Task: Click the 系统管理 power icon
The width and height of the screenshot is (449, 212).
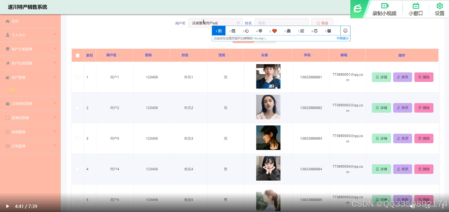Action: pos(8,132)
